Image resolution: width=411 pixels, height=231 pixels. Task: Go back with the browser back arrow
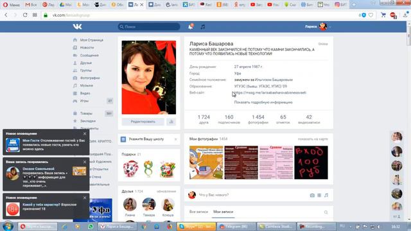tap(6, 15)
